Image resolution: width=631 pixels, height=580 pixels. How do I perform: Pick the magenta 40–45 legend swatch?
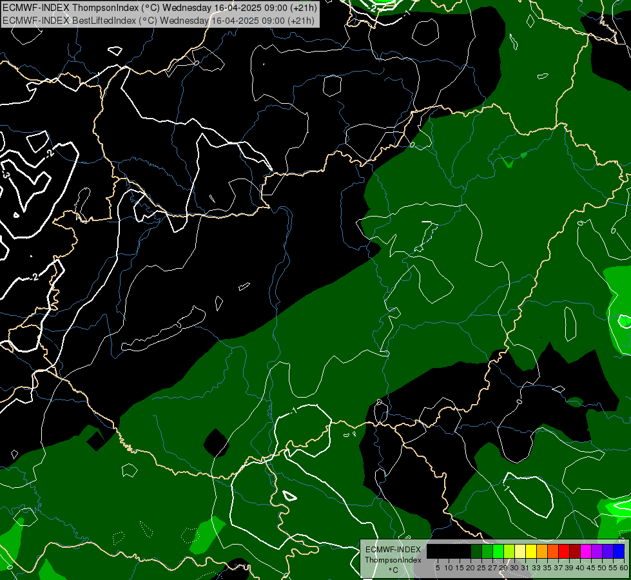[x=586, y=551]
